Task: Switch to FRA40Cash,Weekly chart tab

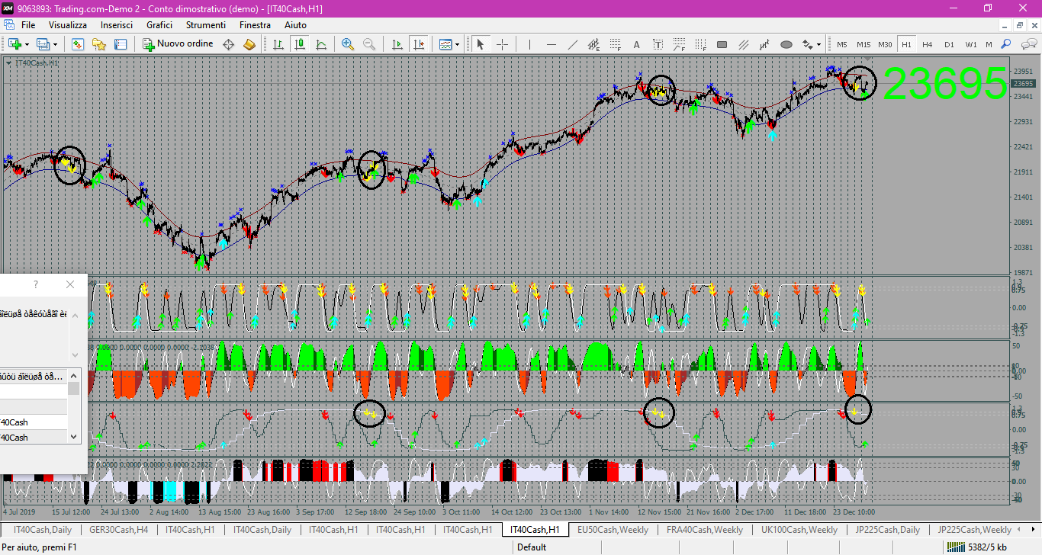Action: pos(705,530)
